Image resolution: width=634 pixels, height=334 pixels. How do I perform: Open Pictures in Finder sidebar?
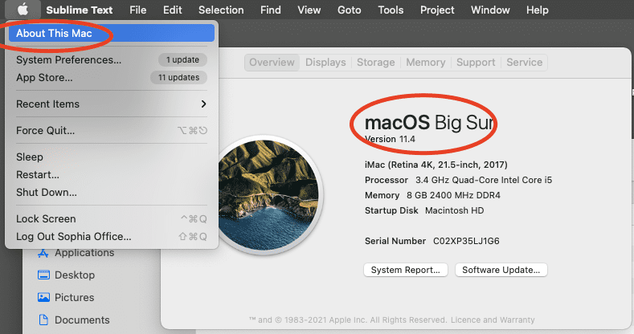(74, 298)
